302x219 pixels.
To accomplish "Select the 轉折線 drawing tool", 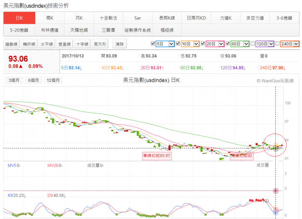I will pyautogui.click(x=29, y=44).
